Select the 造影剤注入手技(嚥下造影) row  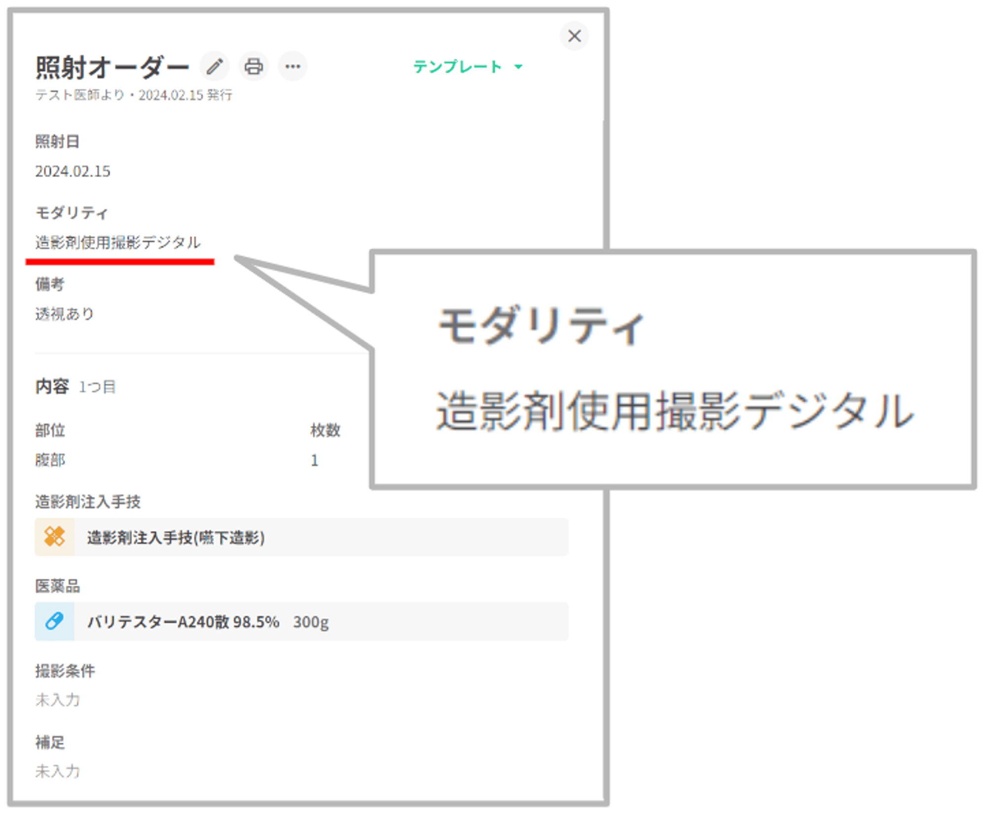[176, 537]
